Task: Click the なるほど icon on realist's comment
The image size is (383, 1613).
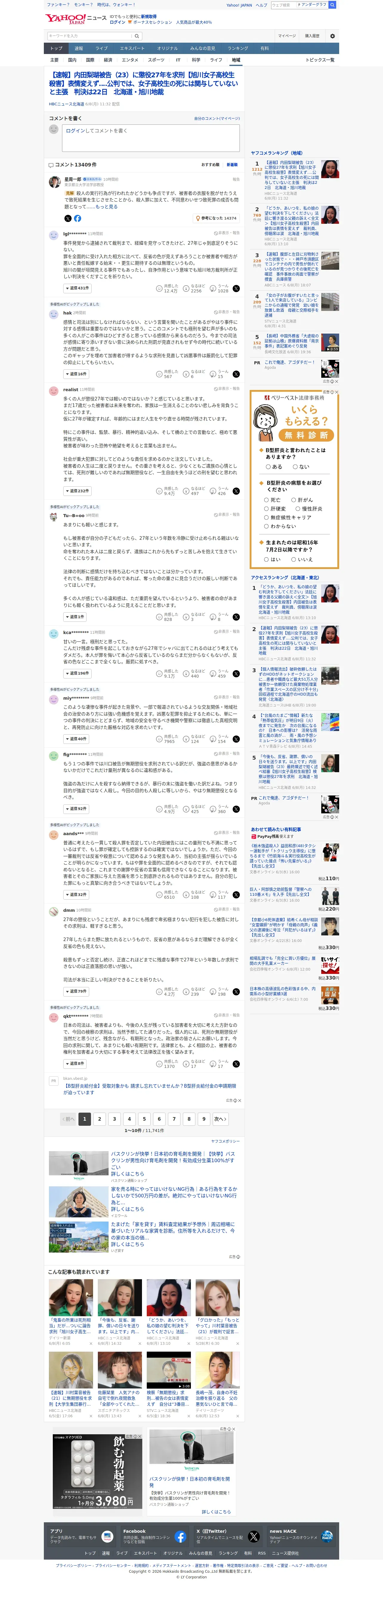Action: pos(186,491)
